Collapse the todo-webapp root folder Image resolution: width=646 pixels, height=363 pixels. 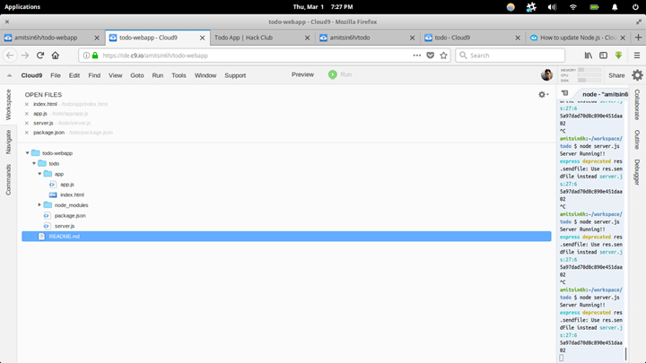point(28,153)
